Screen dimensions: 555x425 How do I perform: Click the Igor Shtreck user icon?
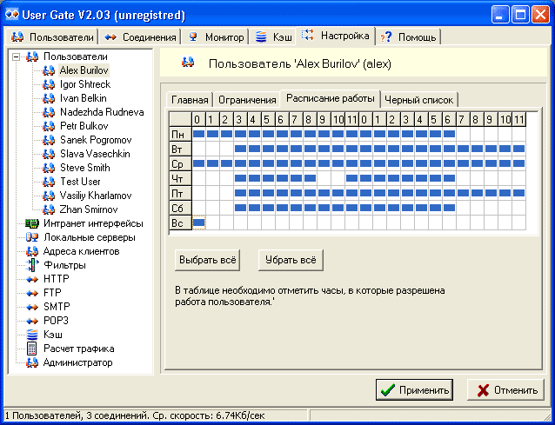coord(49,84)
